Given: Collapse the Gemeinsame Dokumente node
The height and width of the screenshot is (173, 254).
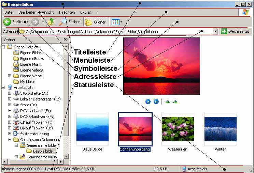Looking at the screenshot, I should click(x=10, y=139).
